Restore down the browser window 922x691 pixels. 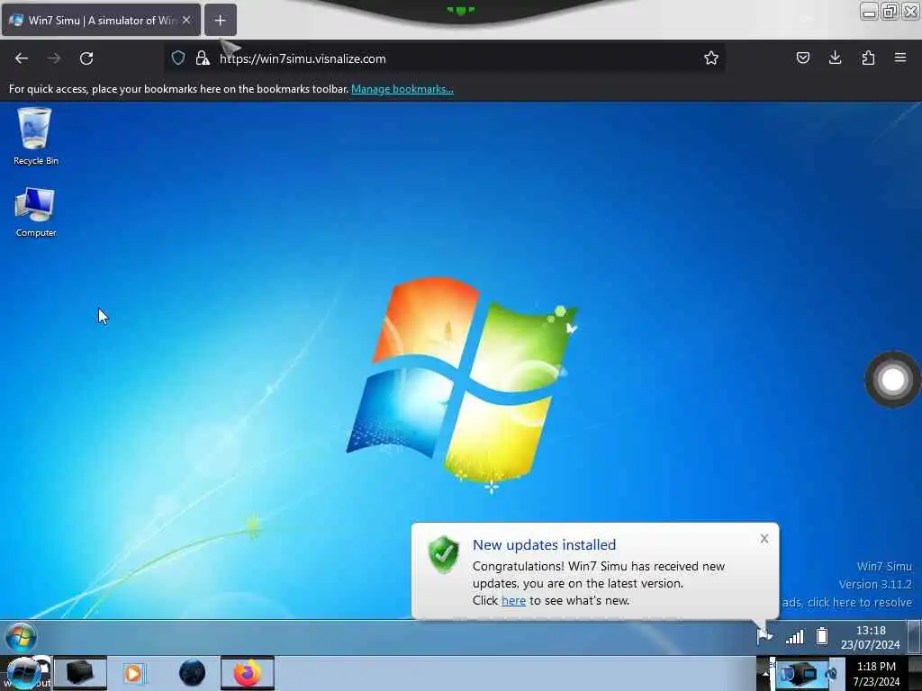[890, 11]
